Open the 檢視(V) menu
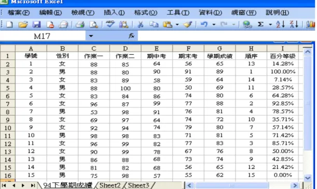Viewport: 317px width, 189px height. tap(83, 13)
